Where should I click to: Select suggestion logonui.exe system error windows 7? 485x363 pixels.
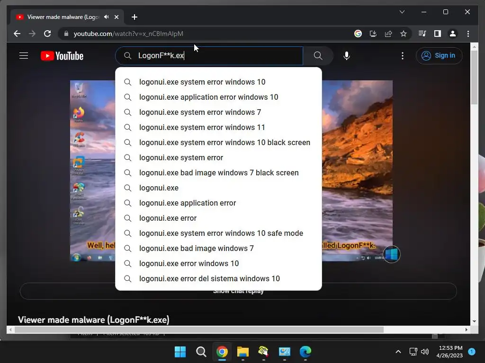pyautogui.click(x=218, y=112)
